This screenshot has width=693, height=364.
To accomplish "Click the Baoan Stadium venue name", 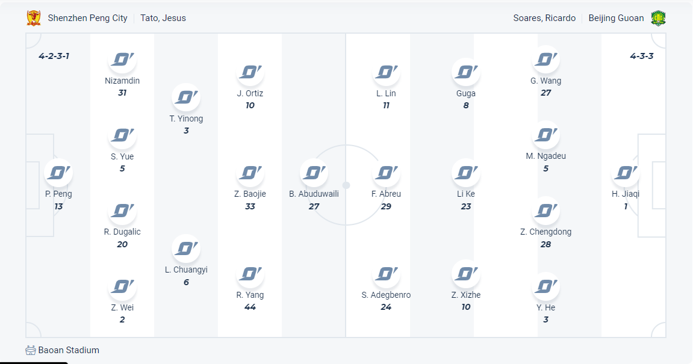I will pos(69,350).
